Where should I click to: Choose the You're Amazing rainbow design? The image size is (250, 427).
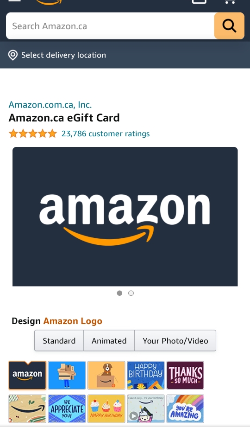point(185,408)
